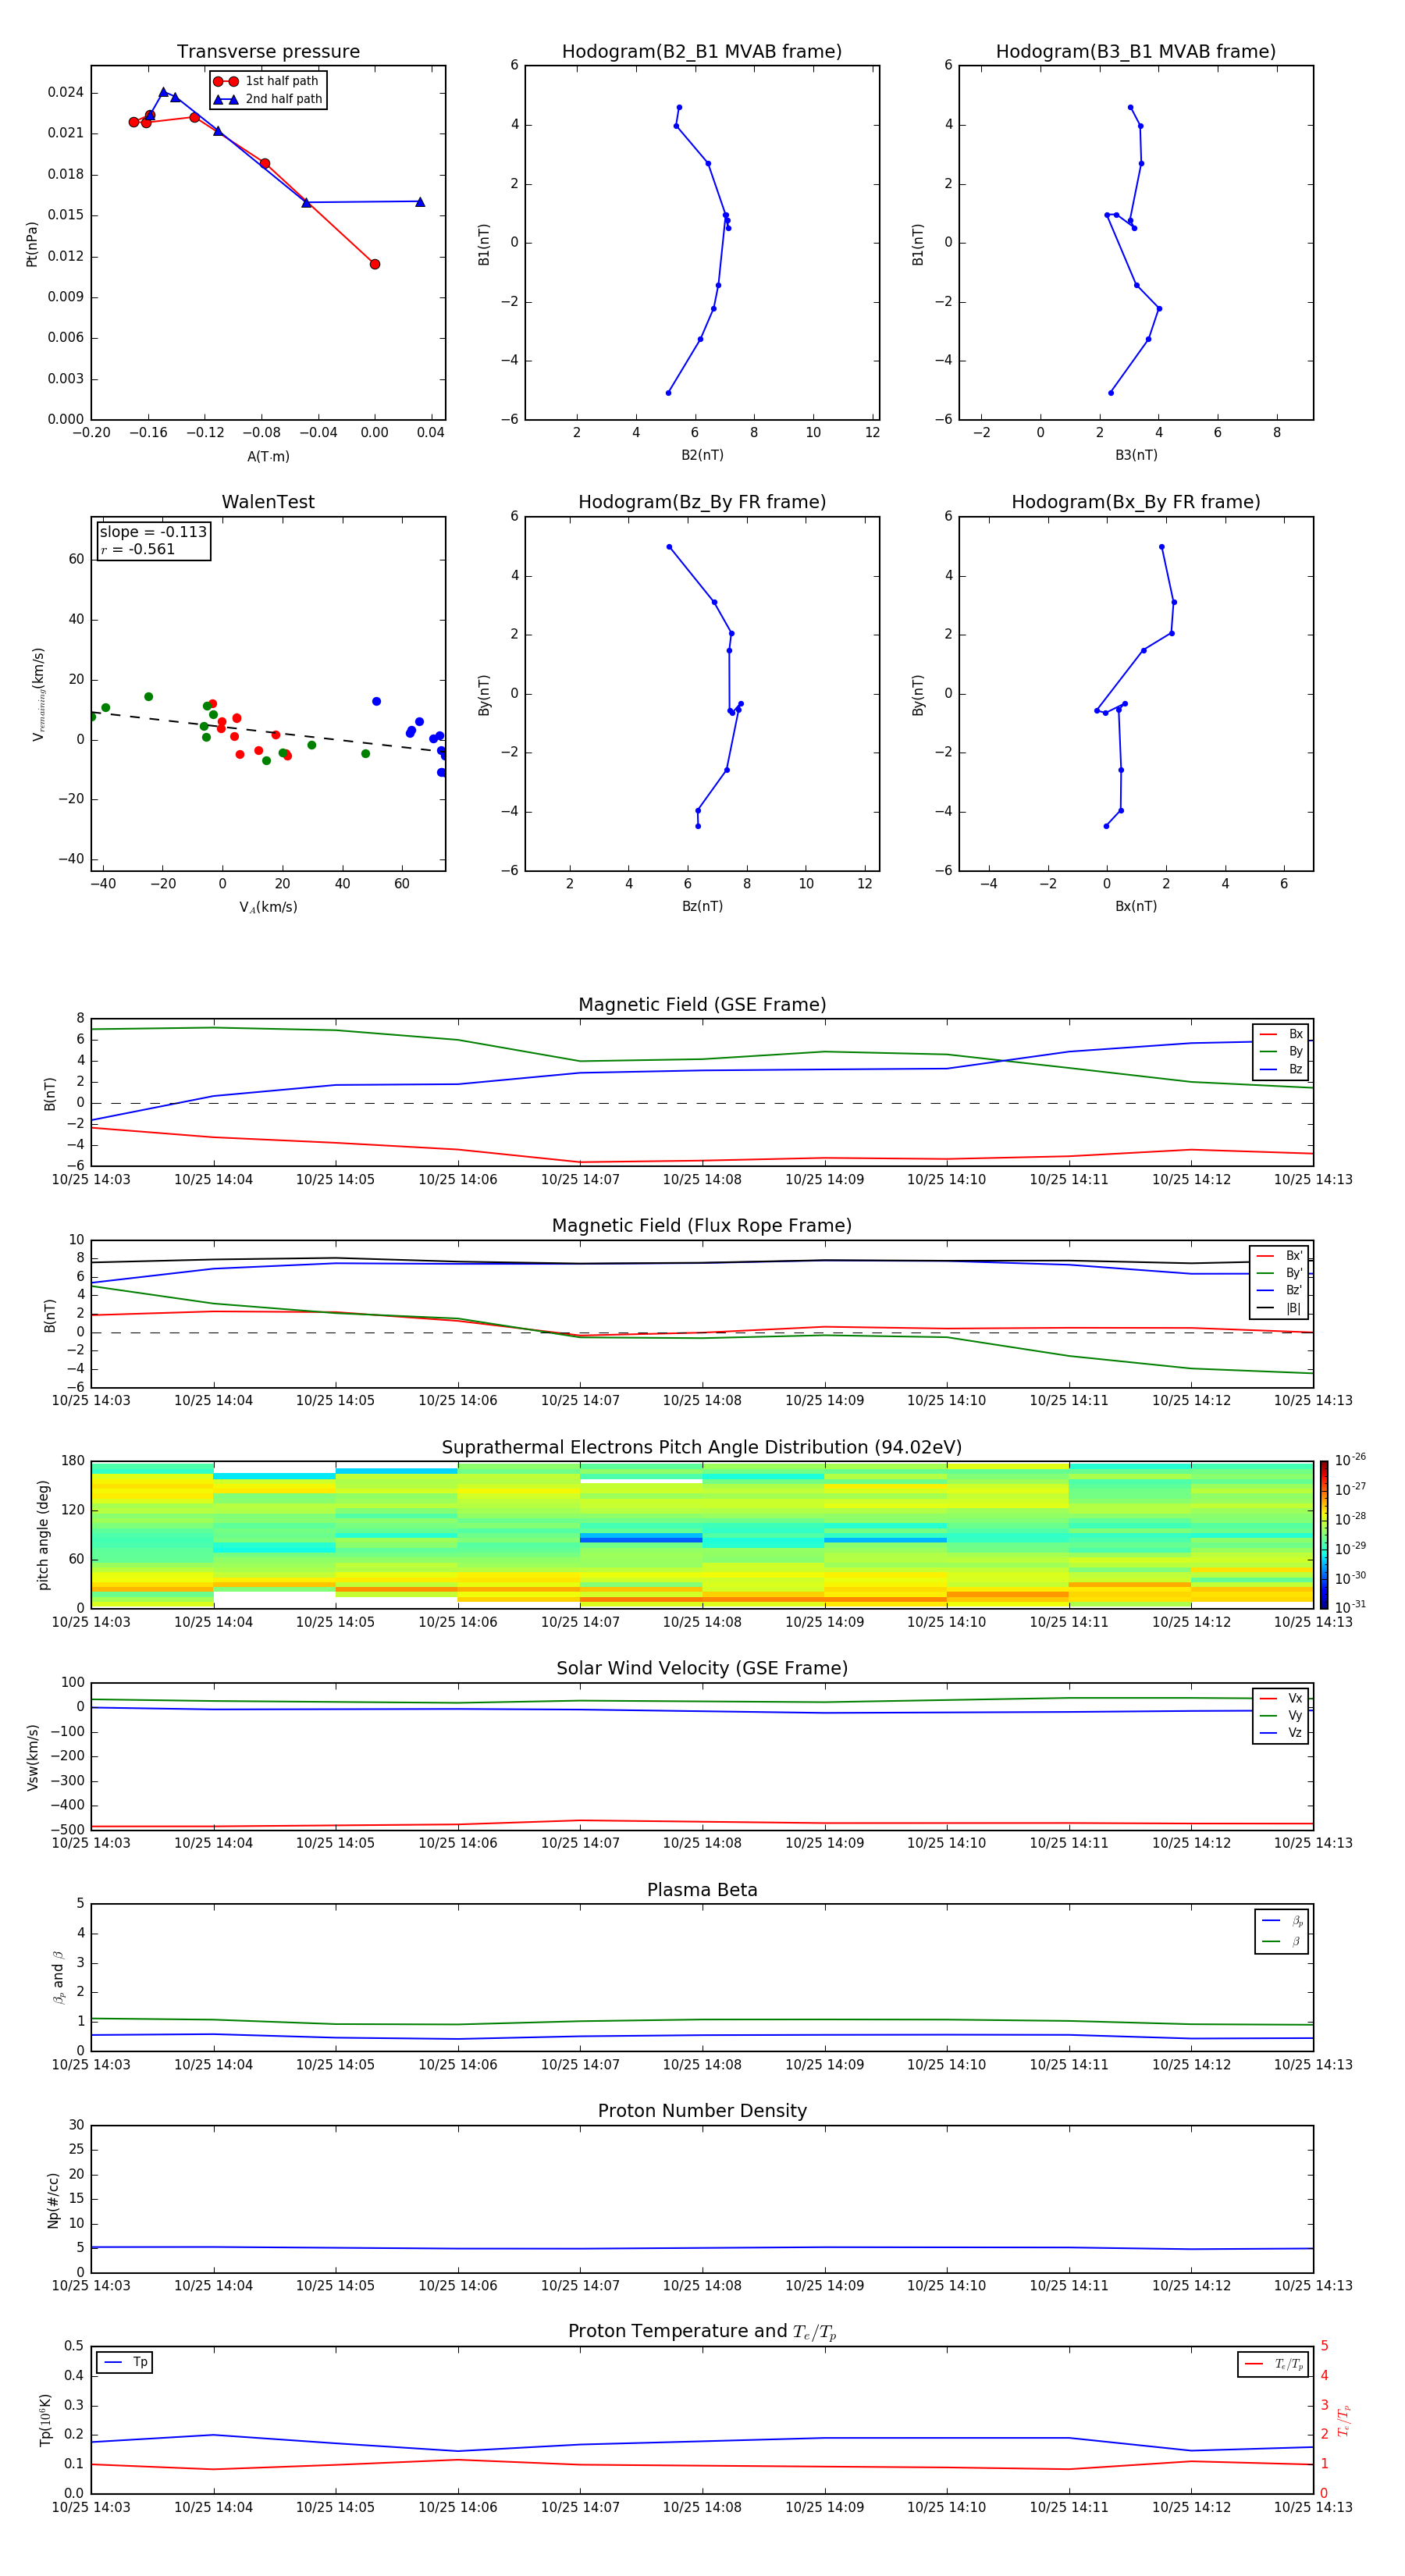Click the "Magnetic Field (Flux Rope Frame)" title
This screenshot has height=2576, width=1405.
click(x=702, y=1226)
